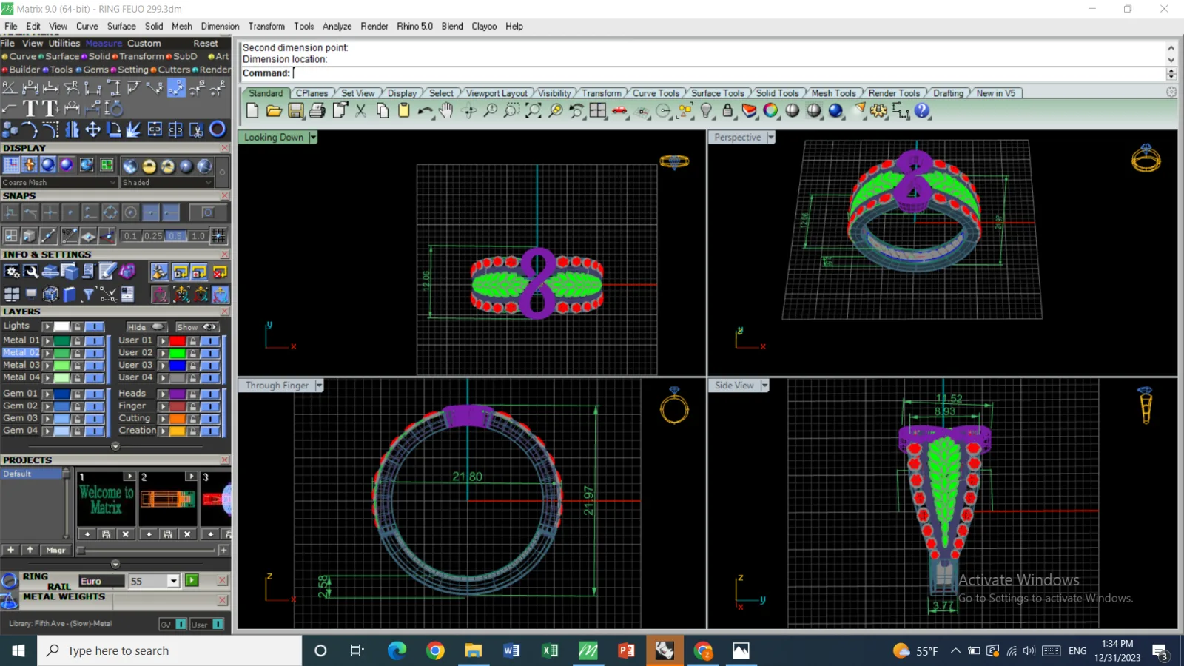Toggle the lock for Gem 04 layer
The height and width of the screenshot is (666, 1184).
pyautogui.click(x=77, y=431)
